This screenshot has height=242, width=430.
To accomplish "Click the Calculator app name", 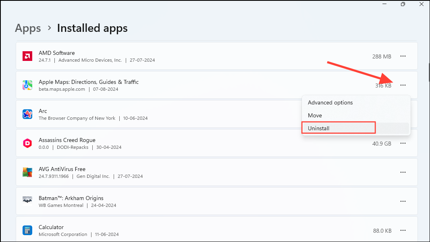I will coord(51,227).
